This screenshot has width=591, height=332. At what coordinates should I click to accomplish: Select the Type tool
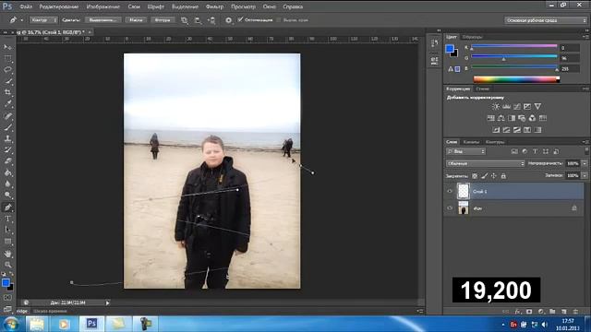click(7, 219)
